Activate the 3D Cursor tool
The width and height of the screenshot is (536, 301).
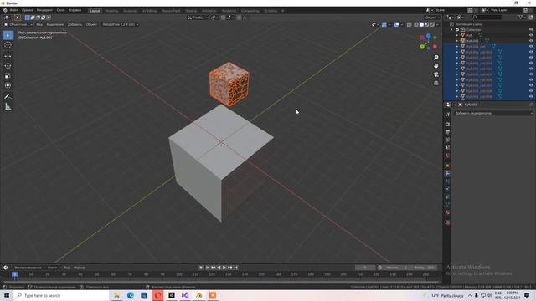click(8, 45)
